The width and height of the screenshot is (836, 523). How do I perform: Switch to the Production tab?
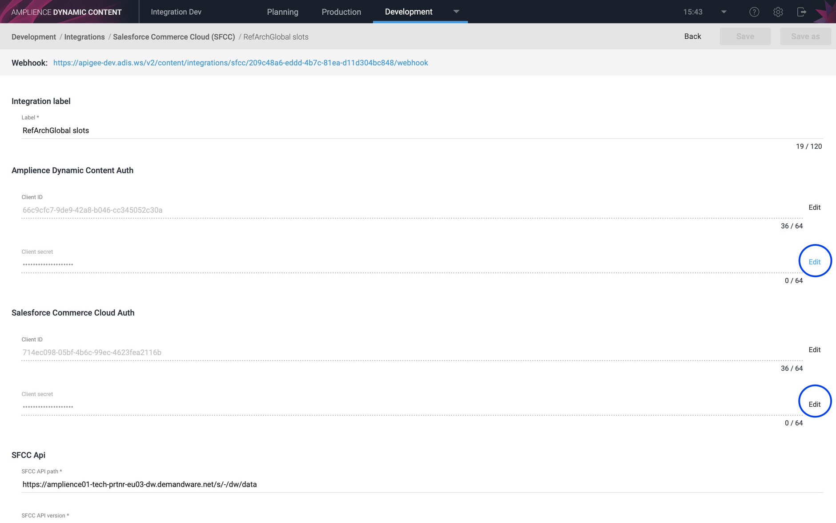point(341,12)
